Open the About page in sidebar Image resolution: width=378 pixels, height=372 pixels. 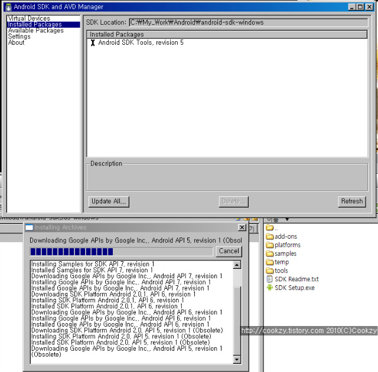click(x=16, y=42)
